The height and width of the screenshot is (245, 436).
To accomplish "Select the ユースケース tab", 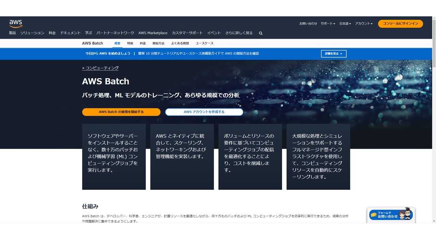I will [205, 43].
